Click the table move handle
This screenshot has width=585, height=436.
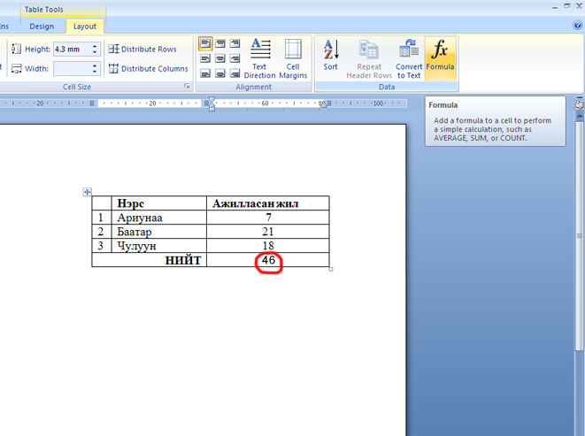pos(87,192)
